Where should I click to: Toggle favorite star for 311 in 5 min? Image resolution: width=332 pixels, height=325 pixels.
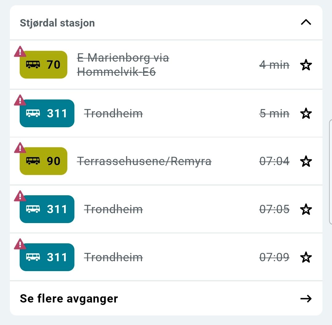[306, 114]
